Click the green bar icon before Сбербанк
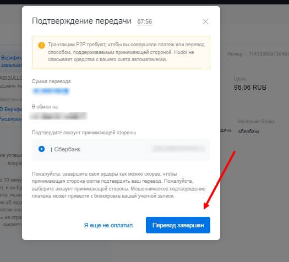This screenshot has width=289, height=262. (51, 149)
